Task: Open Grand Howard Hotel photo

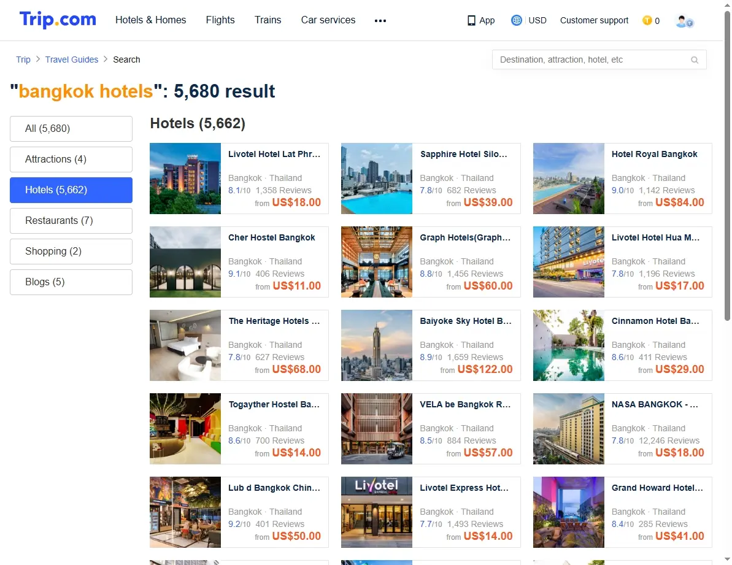Action: [x=569, y=512]
